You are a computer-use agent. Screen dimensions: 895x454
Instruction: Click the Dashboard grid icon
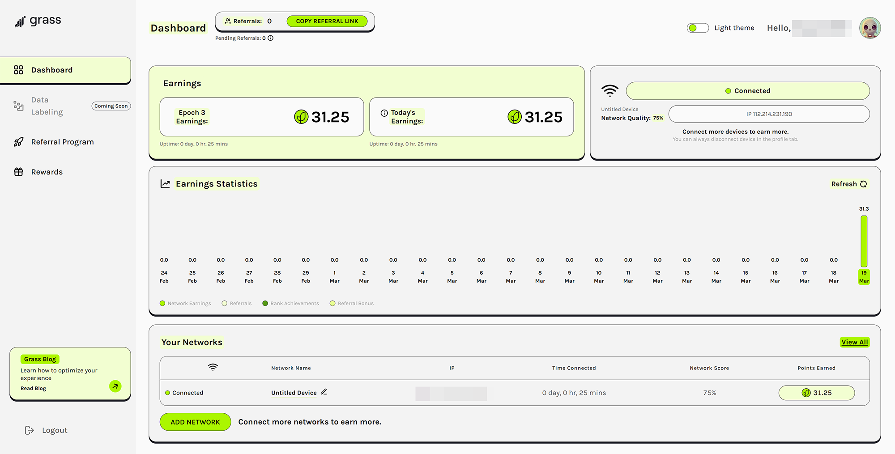[18, 70]
